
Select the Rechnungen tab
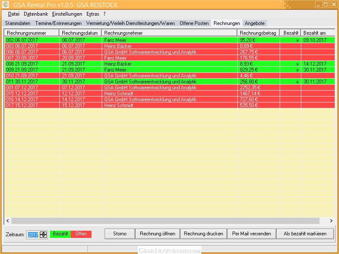coord(227,23)
